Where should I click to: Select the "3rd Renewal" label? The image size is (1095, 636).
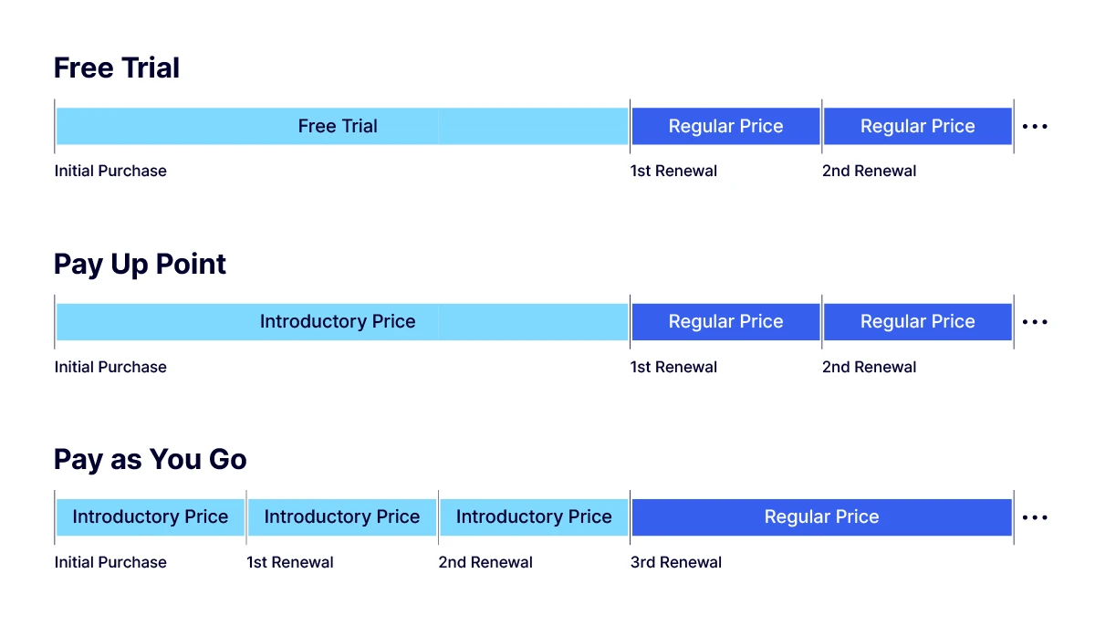pos(675,562)
